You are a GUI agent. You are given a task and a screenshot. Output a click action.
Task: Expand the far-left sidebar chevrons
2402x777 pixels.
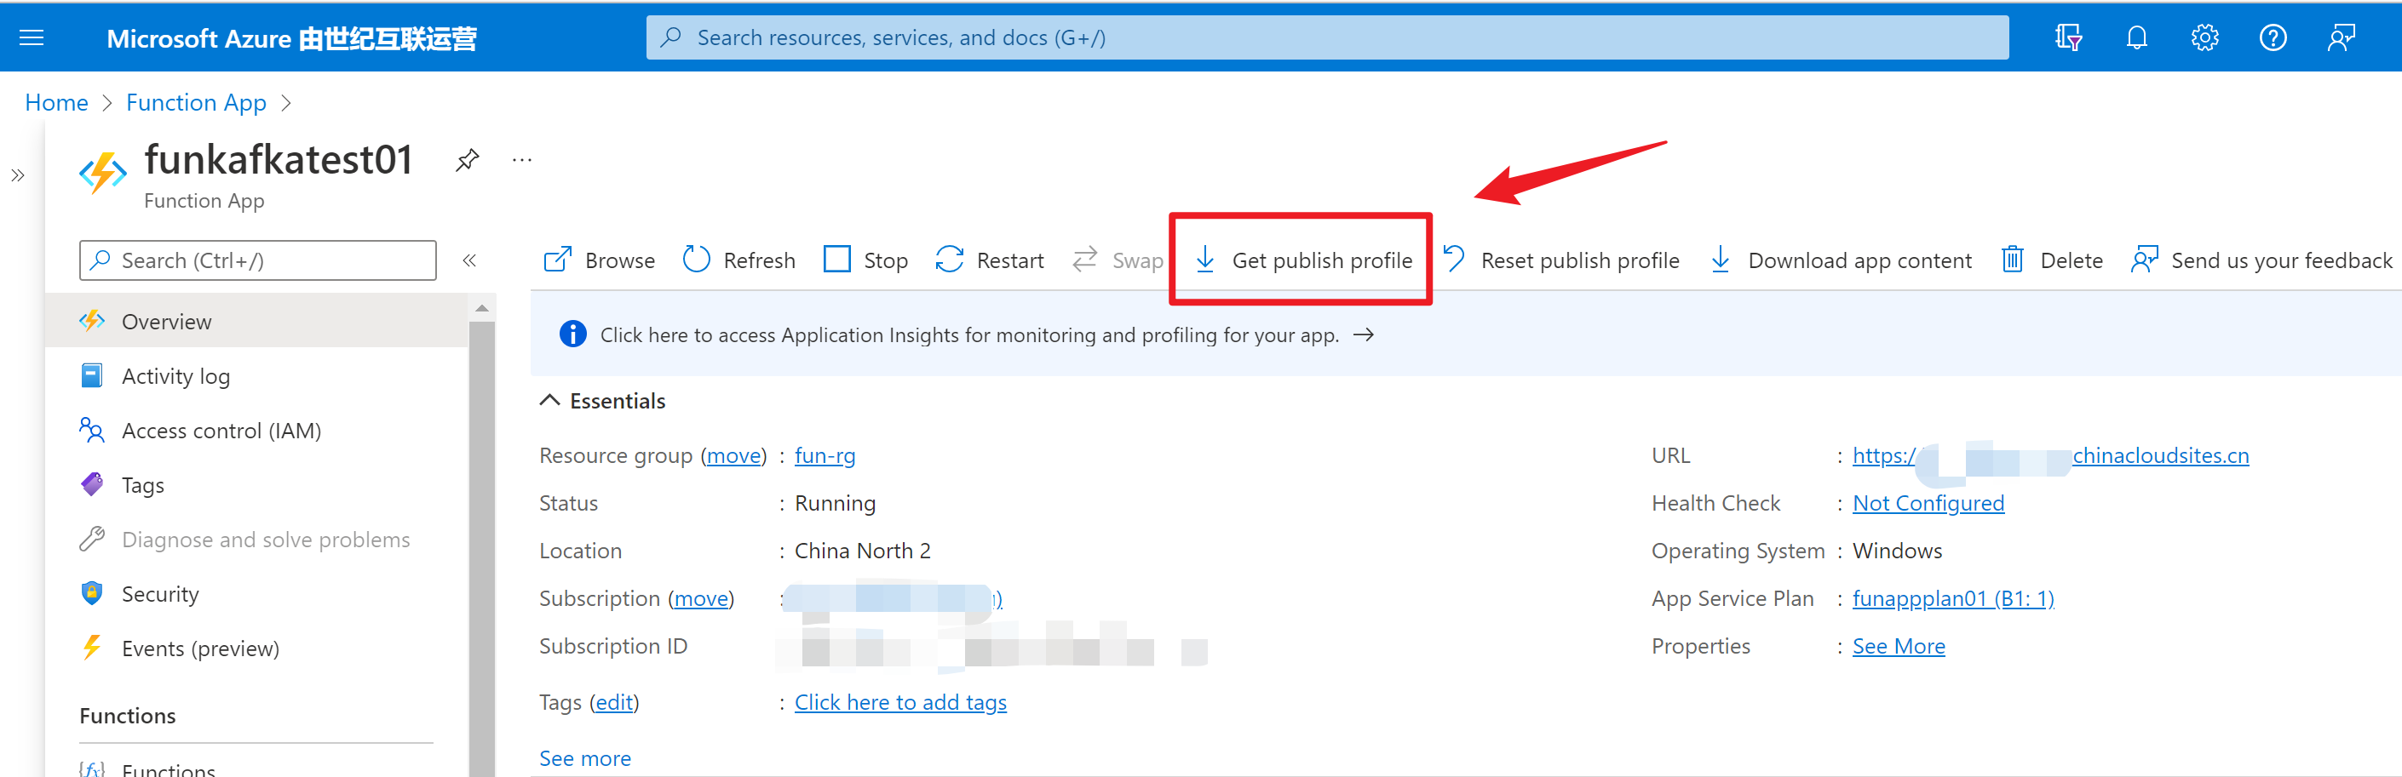(x=18, y=175)
